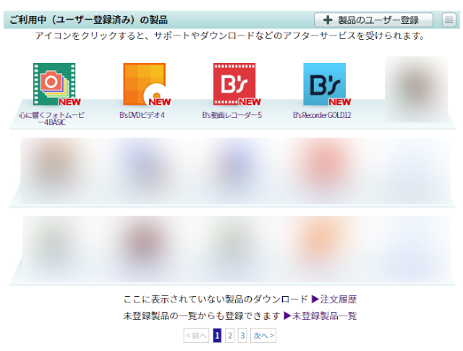Open the list menu icon at top right
This screenshot has height=351, width=463.
pos(449,20)
